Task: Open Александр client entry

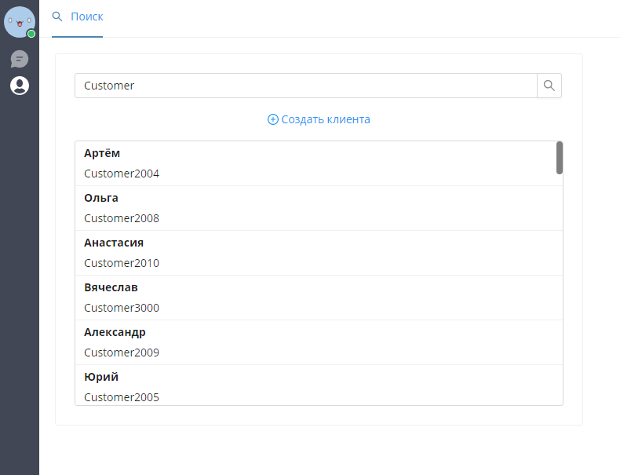Action: [319, 342]
